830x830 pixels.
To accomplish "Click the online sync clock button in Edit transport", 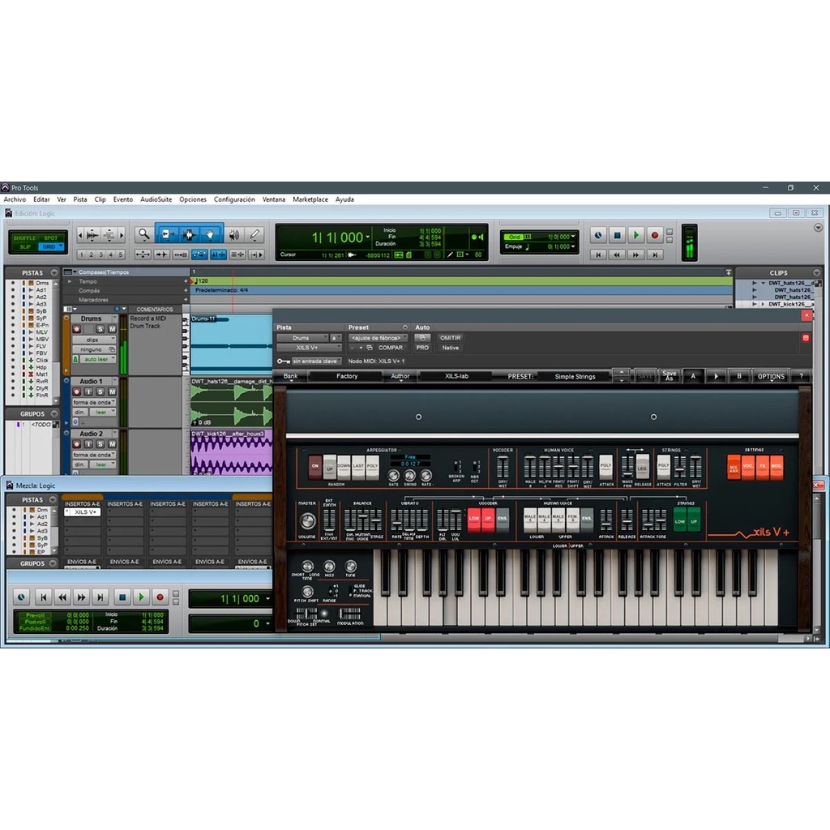I will click(598, 235).
